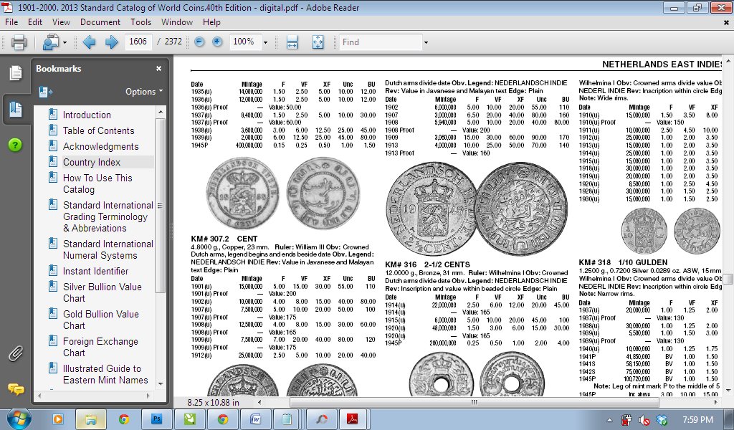Go to next page with right arrow
The width and height of the screenshot is (734, 430).
coord(111,42)
